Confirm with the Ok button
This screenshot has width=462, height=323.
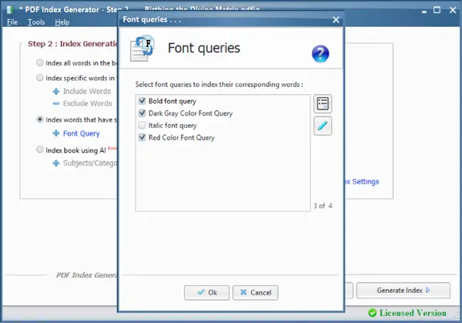tap(206, 293)
